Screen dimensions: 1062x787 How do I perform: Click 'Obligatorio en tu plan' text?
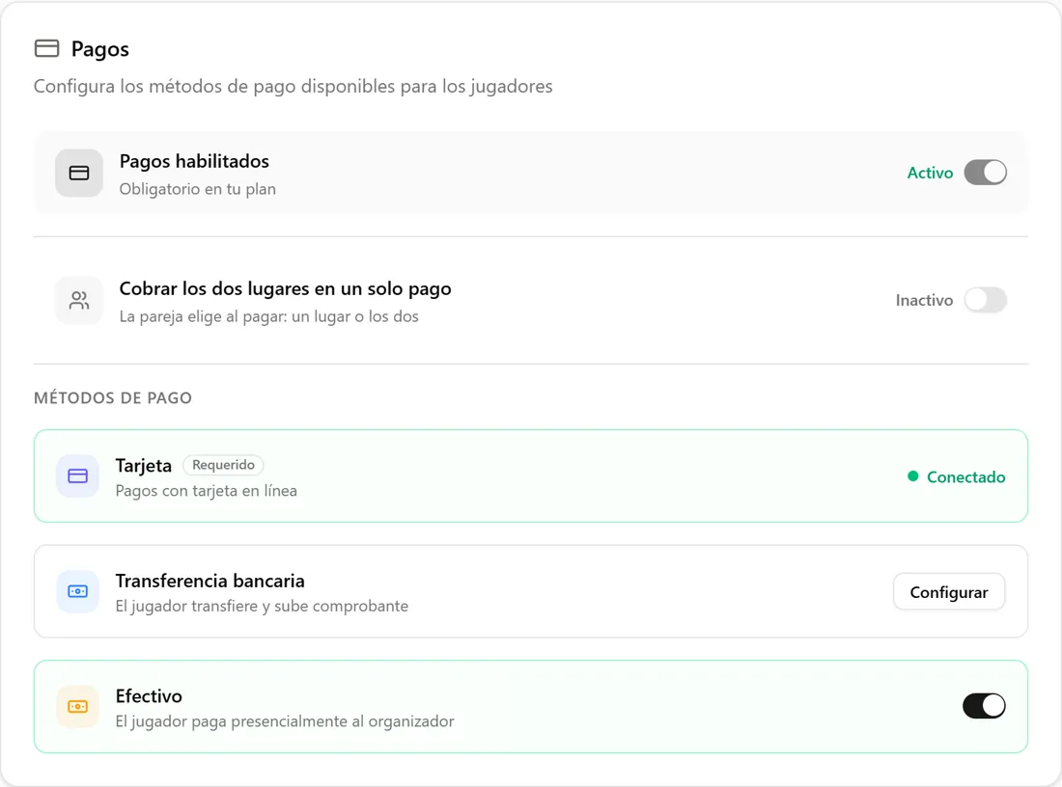[x=198, y=189]
